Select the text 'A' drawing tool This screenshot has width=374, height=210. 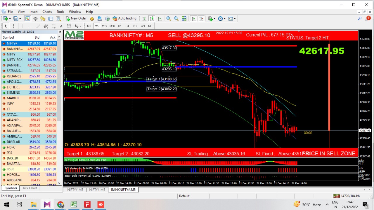click(61, 26)
